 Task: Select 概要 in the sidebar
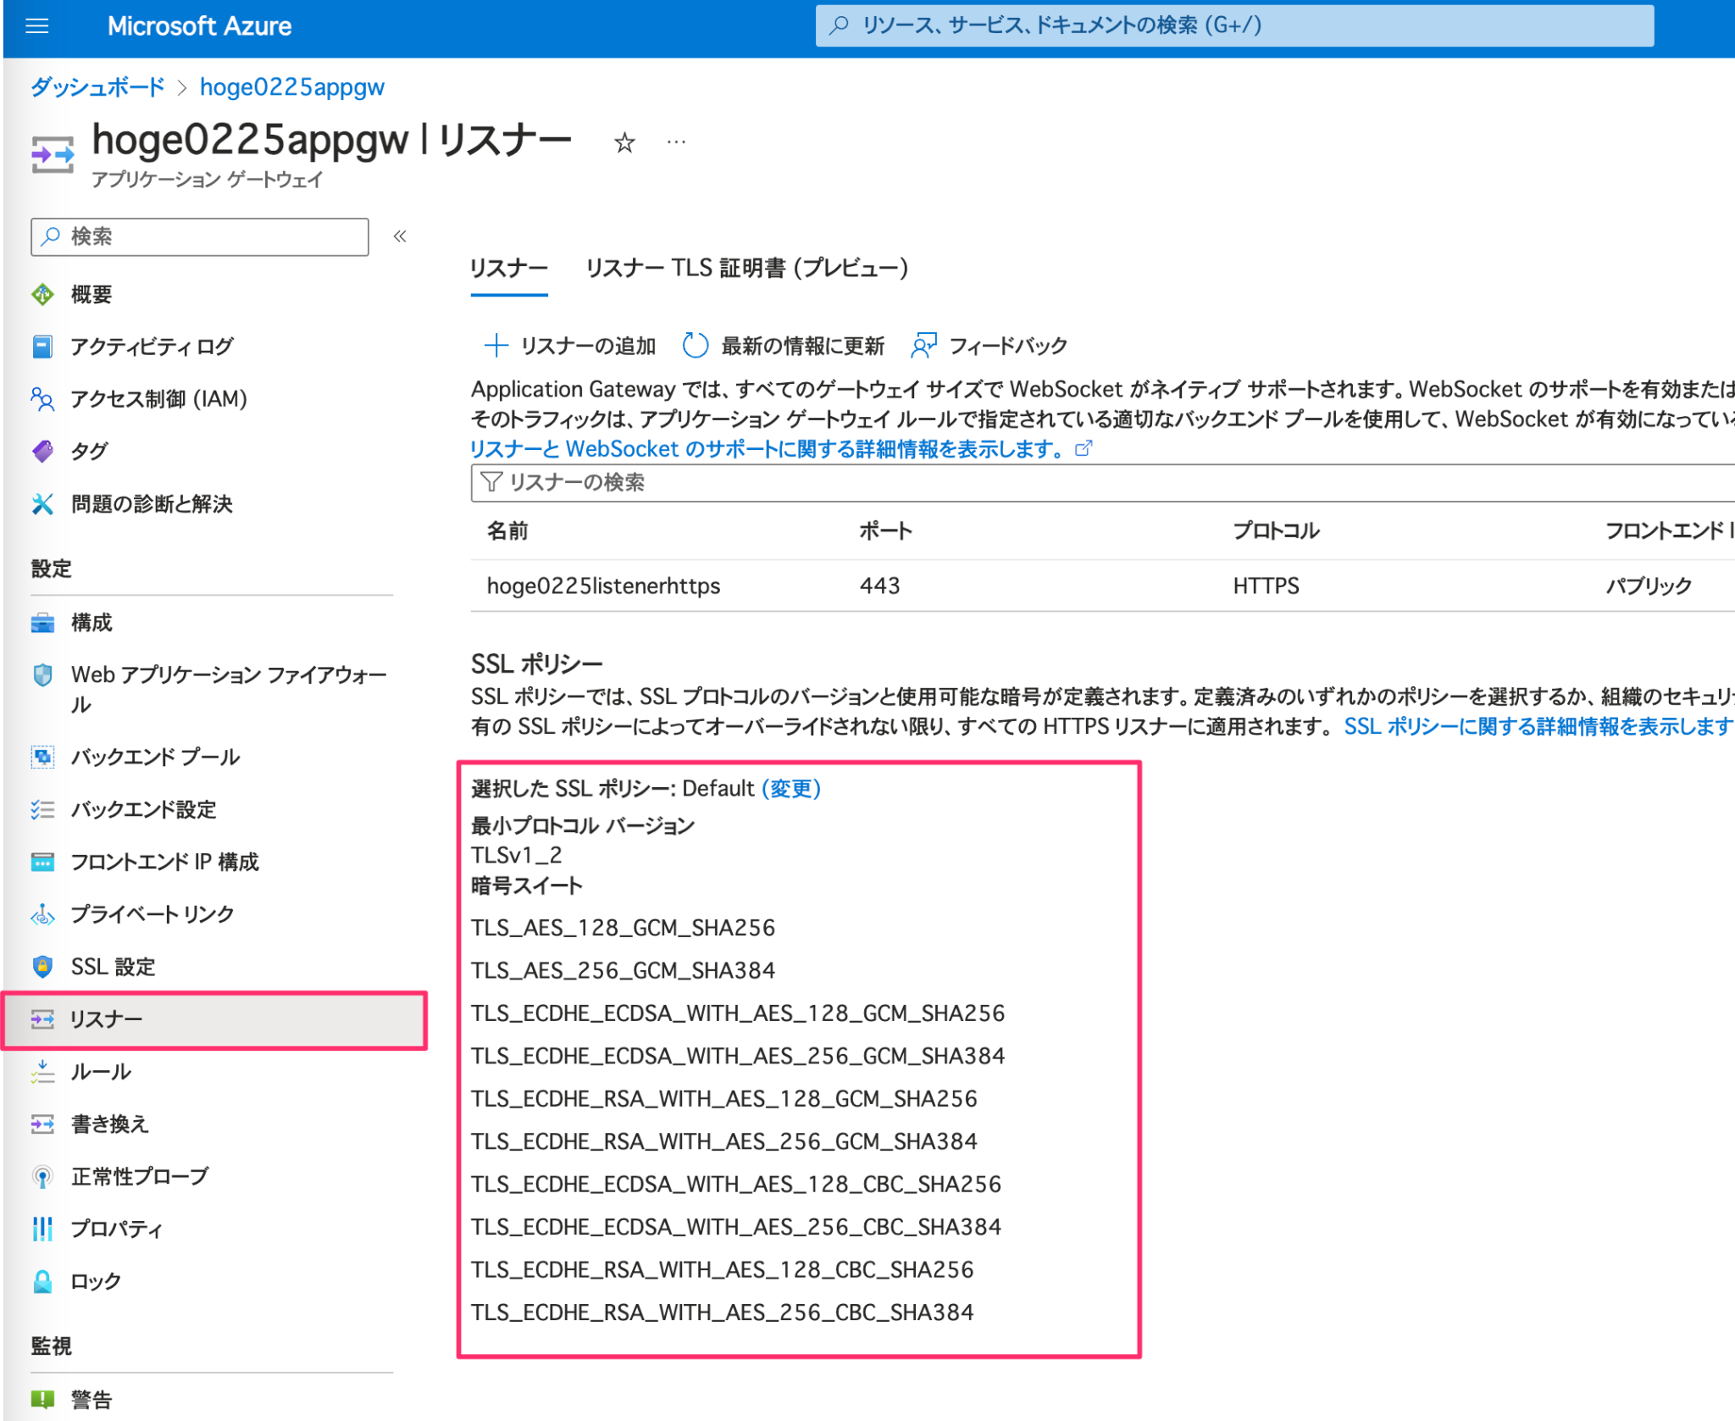pos(93,294)
